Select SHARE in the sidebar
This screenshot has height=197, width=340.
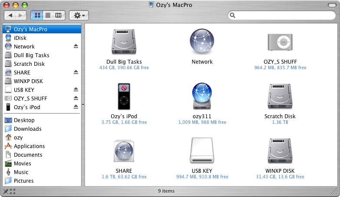(42, 72)
